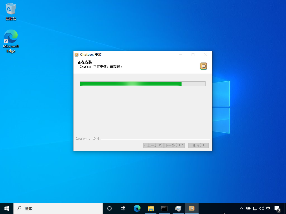Open the volume speaker tray icon
Image resolution: width=286 pixels, height=214 pixels.
point(261,208)
